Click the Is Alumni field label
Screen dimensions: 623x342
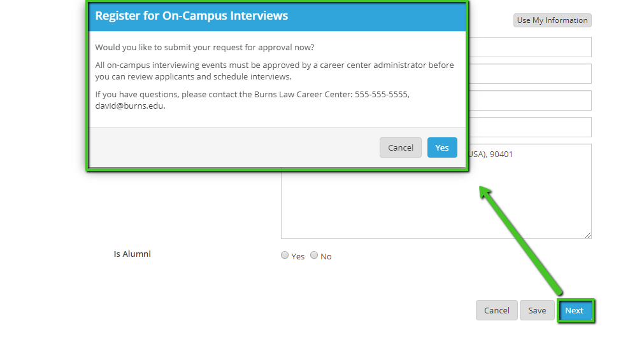pos(132,254)
